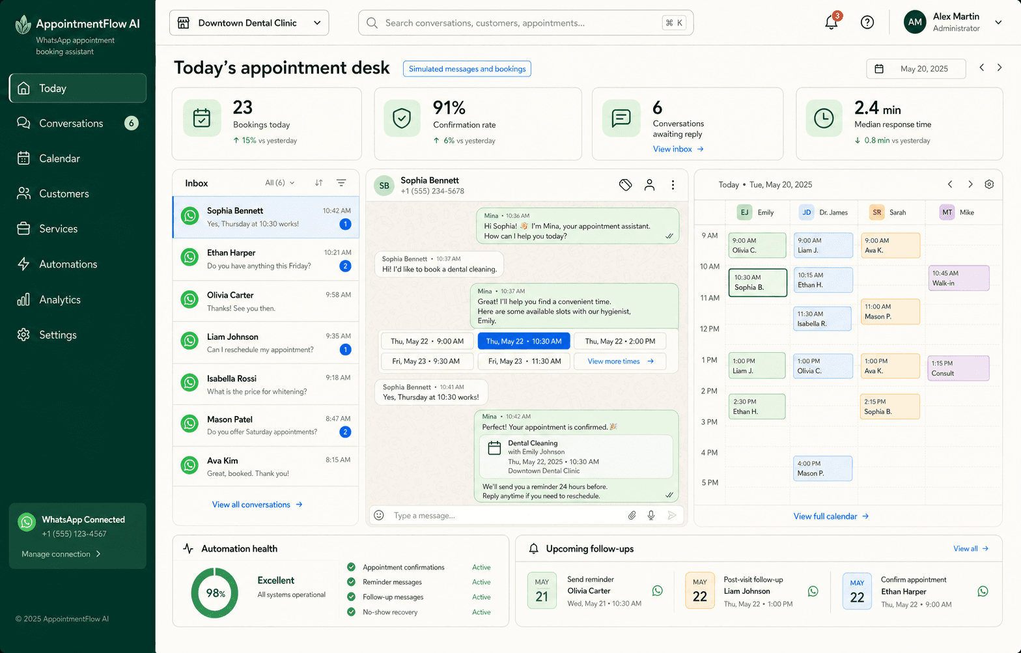1021x653 pixels.
Task: Open Settings in the sidebar
Action: coord(77,335)
